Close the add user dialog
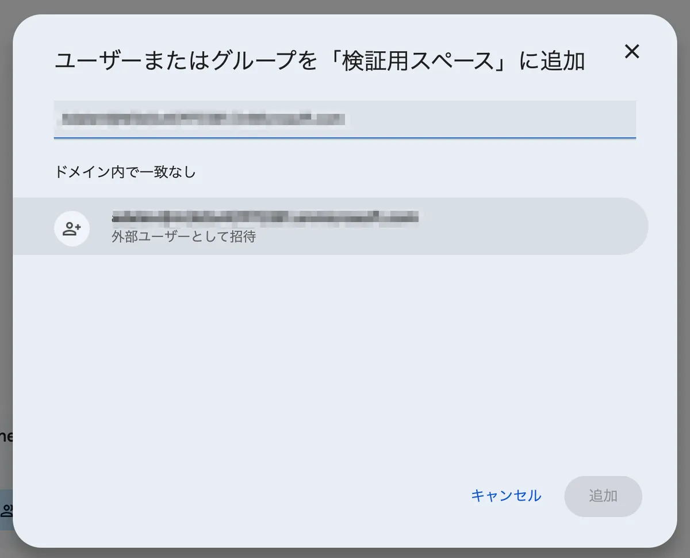This screenshot has height=558, width=690. pyautogui.click(x=632, y=52)
